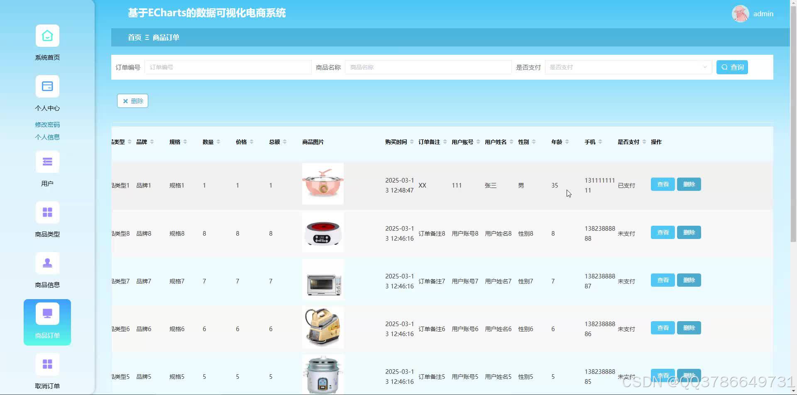The width and height of the screenshot is (797, 395).
Task: Click the magnifier icon inside 查询 button
Action: click(x=724, y=67)
